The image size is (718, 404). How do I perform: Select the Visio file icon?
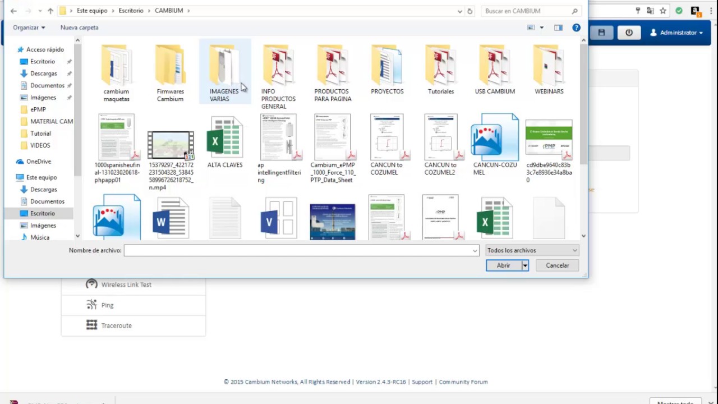click(279, 218)
